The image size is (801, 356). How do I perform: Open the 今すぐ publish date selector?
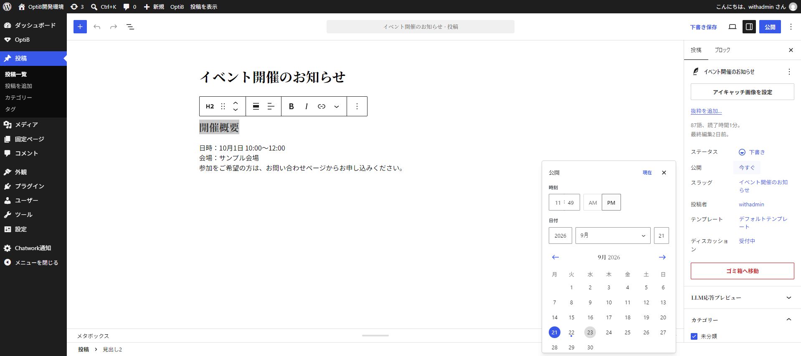tap(747, 168)
